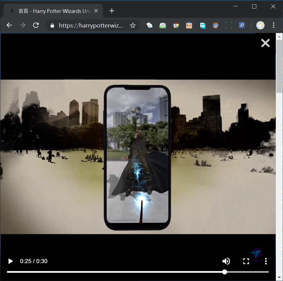
Task: Mute the video volume
Action: [226, 261]
